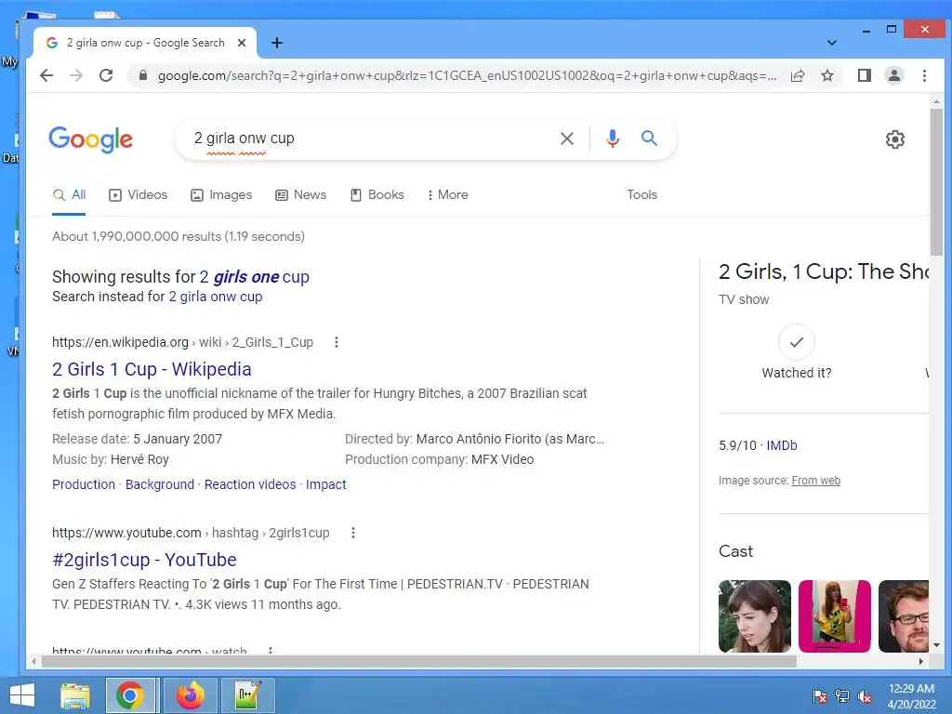The width and height of the screenshot is (952, 714).
Task: Share this page from address bar
Action: tap(797, 75)
